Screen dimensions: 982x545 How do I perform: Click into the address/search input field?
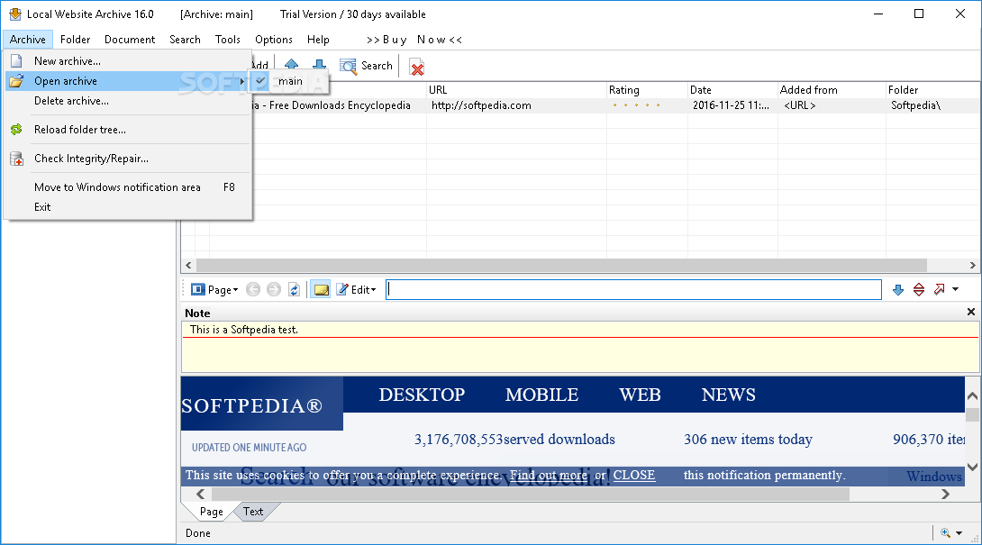pyautogui.click(x=633, y=289)
